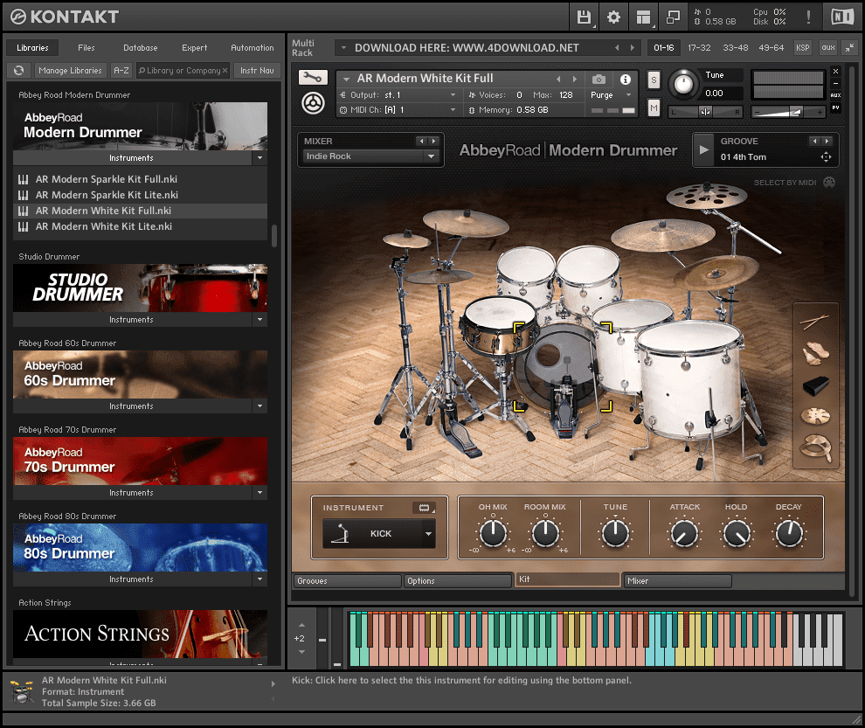Play the 01 4th Tom groove
865x728 pixels.
pyautogui.click(x=704, y=149)
